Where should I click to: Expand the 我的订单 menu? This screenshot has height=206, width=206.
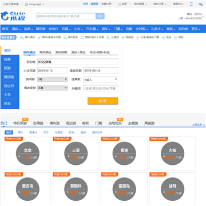[x=160, y=4]
